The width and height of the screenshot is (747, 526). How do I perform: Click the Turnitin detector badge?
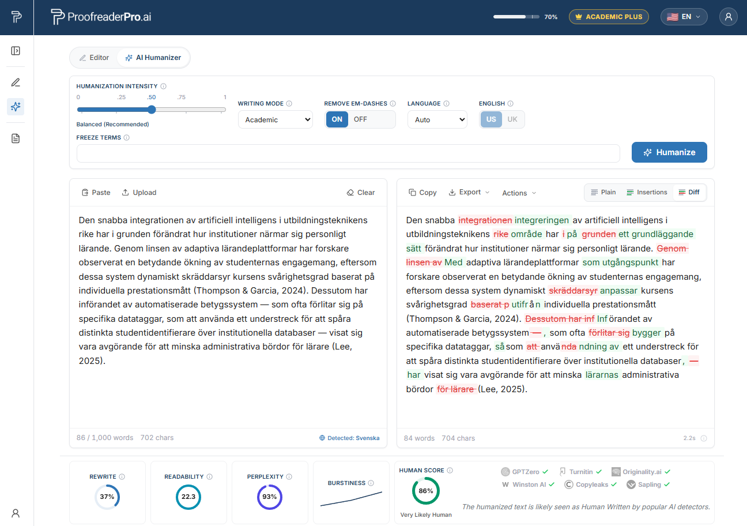point(580,472)
